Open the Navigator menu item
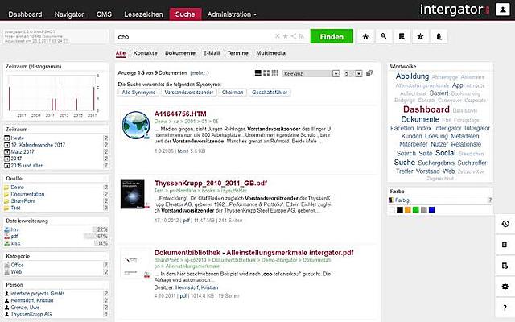The height and width of the screenshot is (322, 515). pos(69,14)
